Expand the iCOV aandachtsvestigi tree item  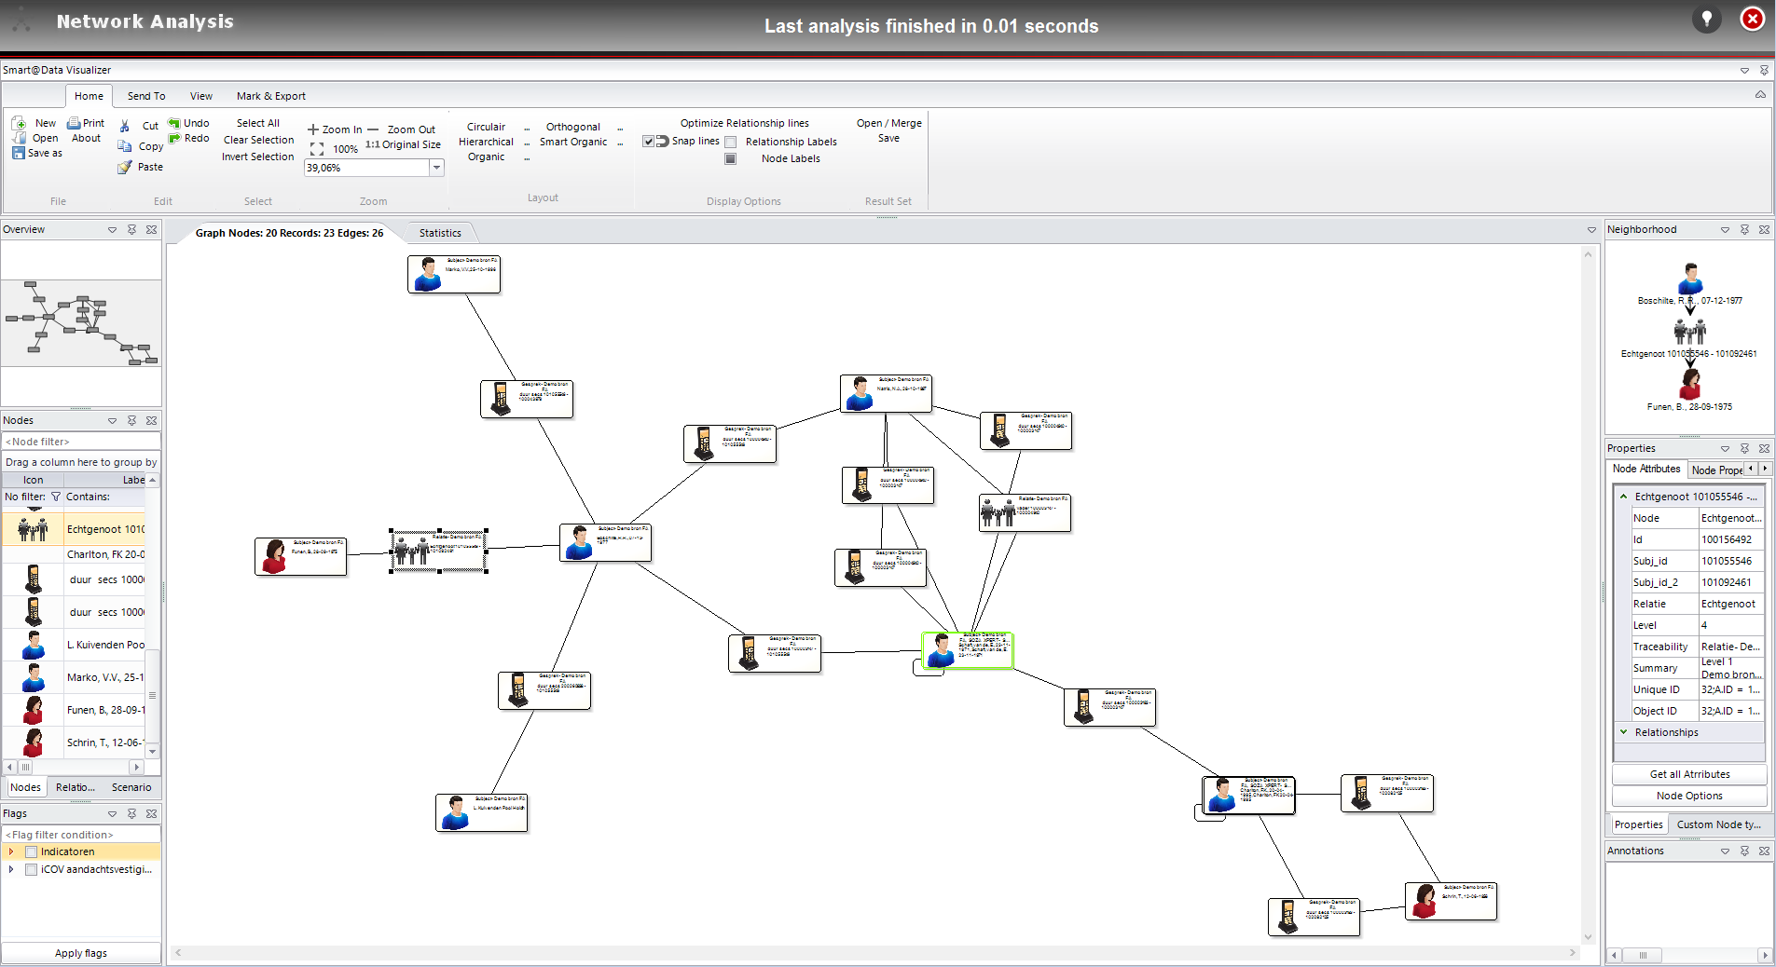point(11,870)
